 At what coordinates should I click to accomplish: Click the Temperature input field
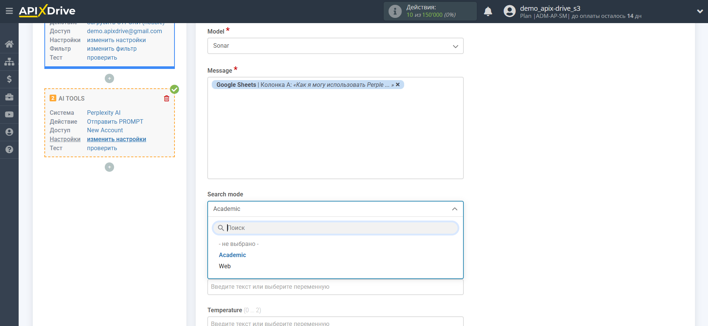pyautogui.click(x=335, y=322)
